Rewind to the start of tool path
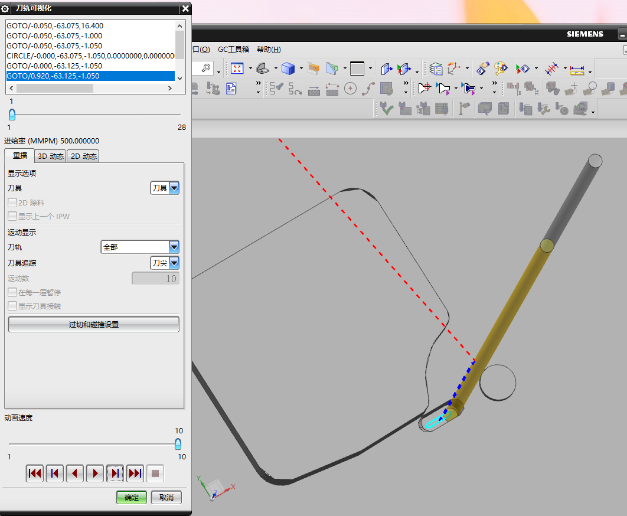Viewport: 627px width, 516px height. [x=35, y=473]
